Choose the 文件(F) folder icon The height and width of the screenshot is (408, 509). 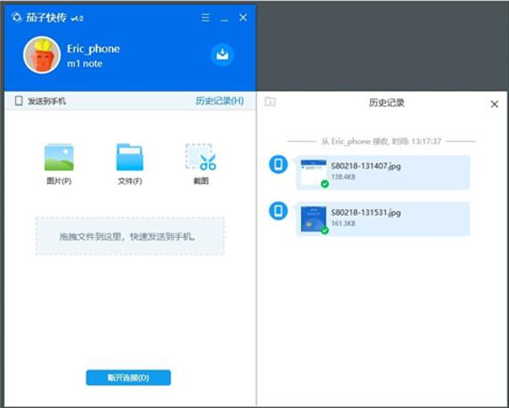click(x=130, y=157)
